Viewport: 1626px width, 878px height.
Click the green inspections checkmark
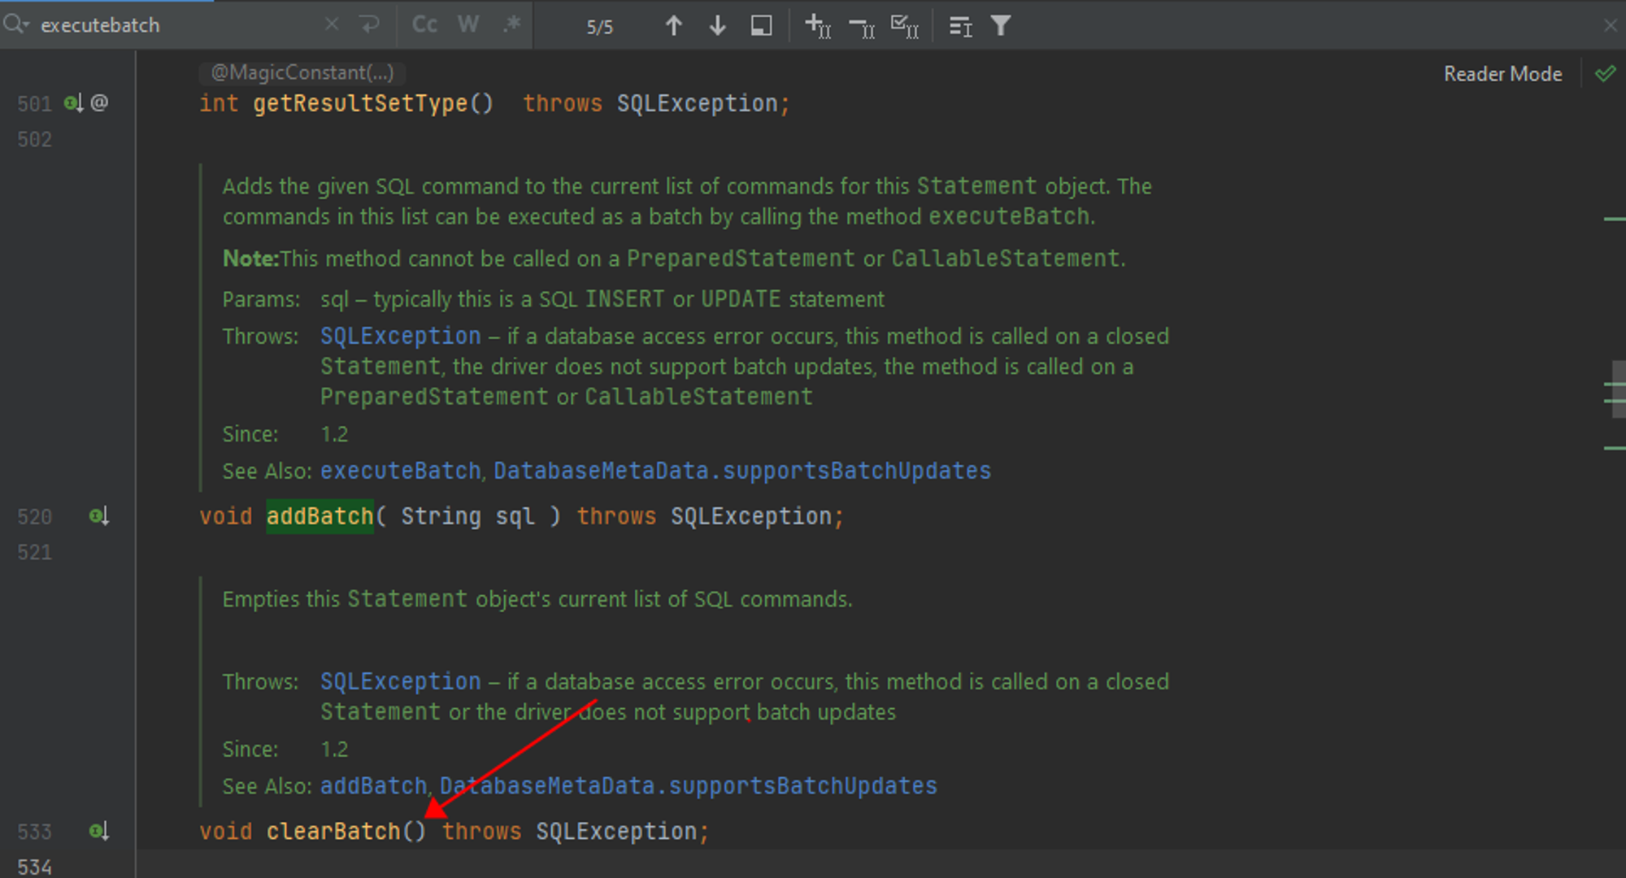click(x=1606, y=73)
